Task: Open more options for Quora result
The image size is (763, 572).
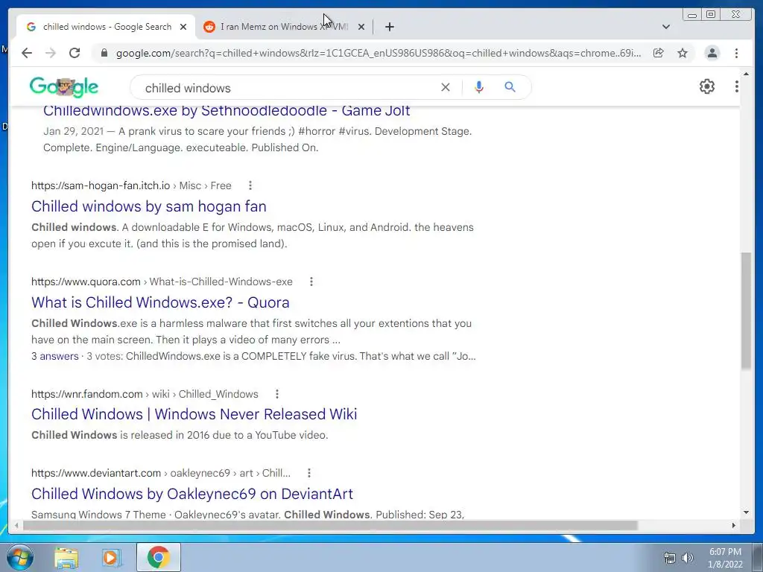Action: pos(311,282)
